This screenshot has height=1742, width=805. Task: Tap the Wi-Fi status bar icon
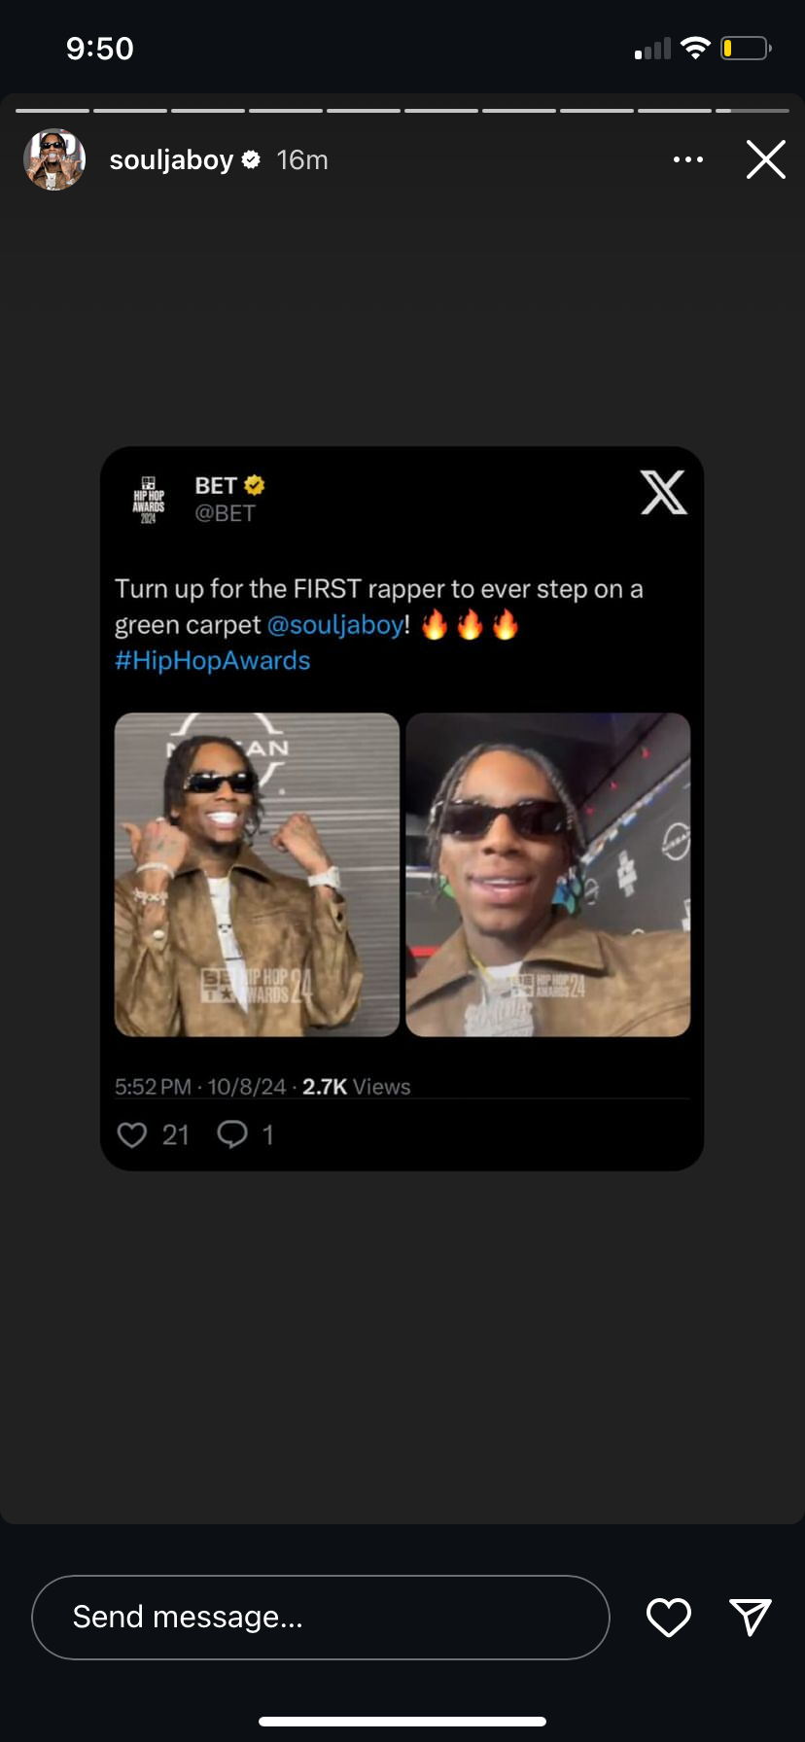695,48
